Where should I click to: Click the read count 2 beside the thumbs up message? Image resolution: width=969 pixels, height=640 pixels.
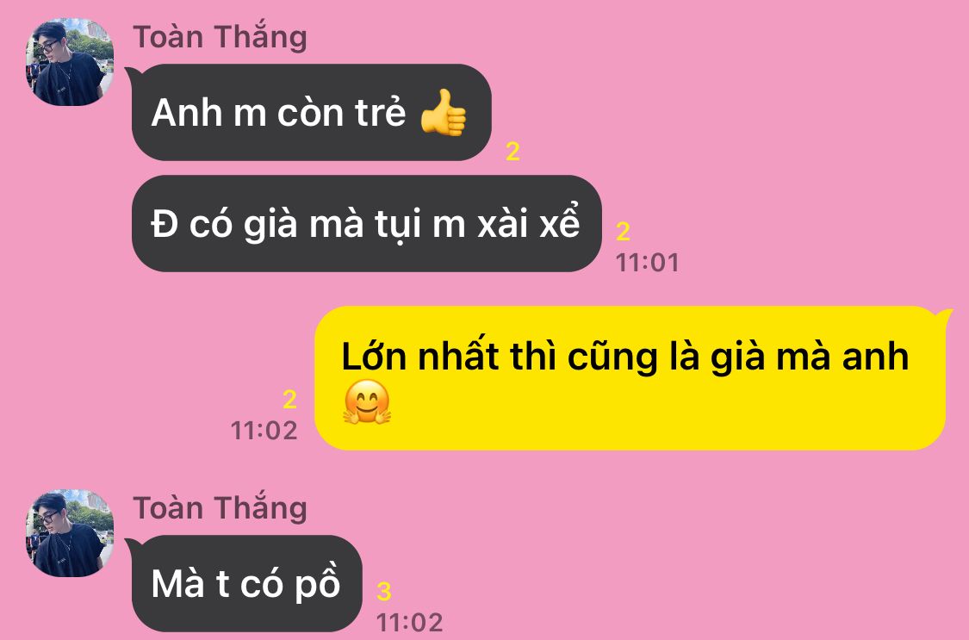(512, 152)
